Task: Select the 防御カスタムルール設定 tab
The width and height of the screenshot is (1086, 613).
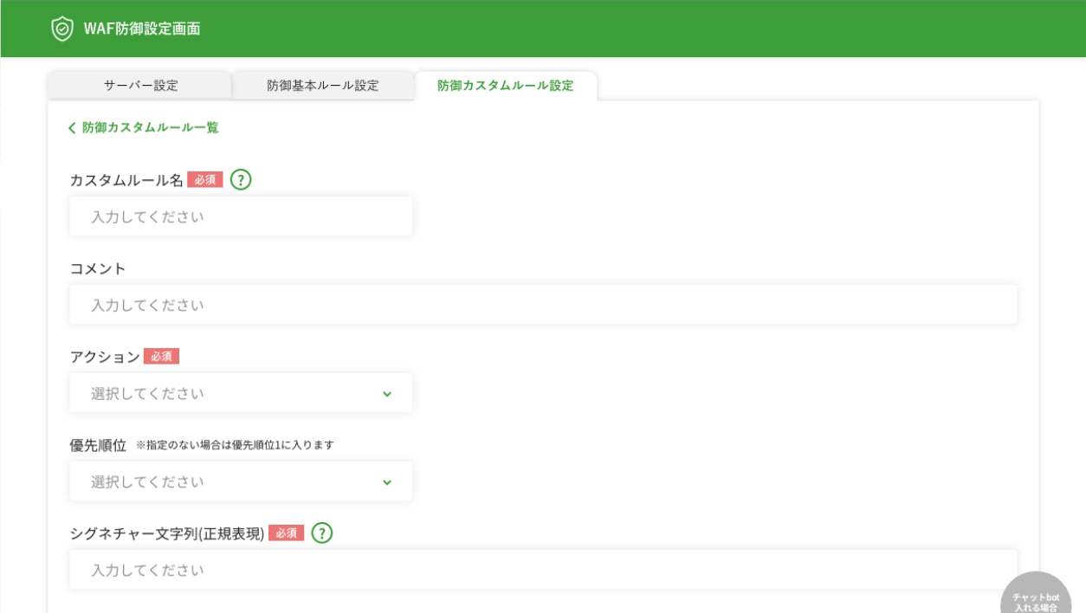Action: 505,86
